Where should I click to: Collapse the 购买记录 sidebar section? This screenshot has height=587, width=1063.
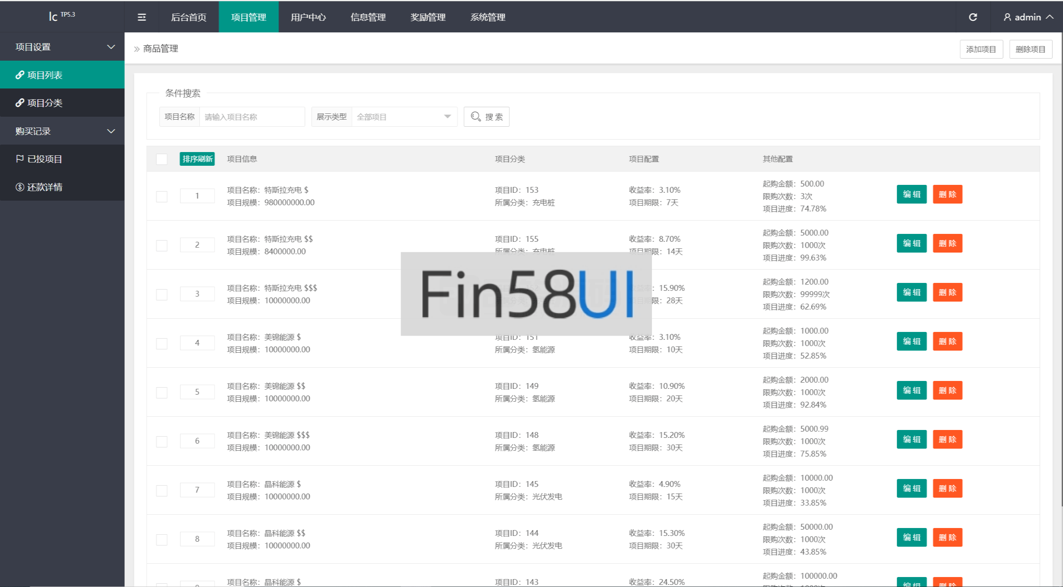pyautogui.click(x=111, y=131)
